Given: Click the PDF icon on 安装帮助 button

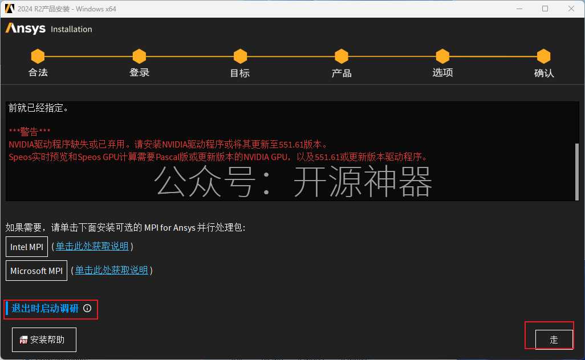Looking at the screenshot, I should [23, 340].
